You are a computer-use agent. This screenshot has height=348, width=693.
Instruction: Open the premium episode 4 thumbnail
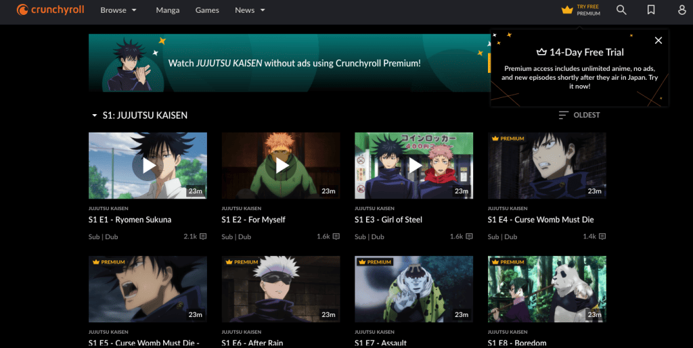(x=547, y=166)
